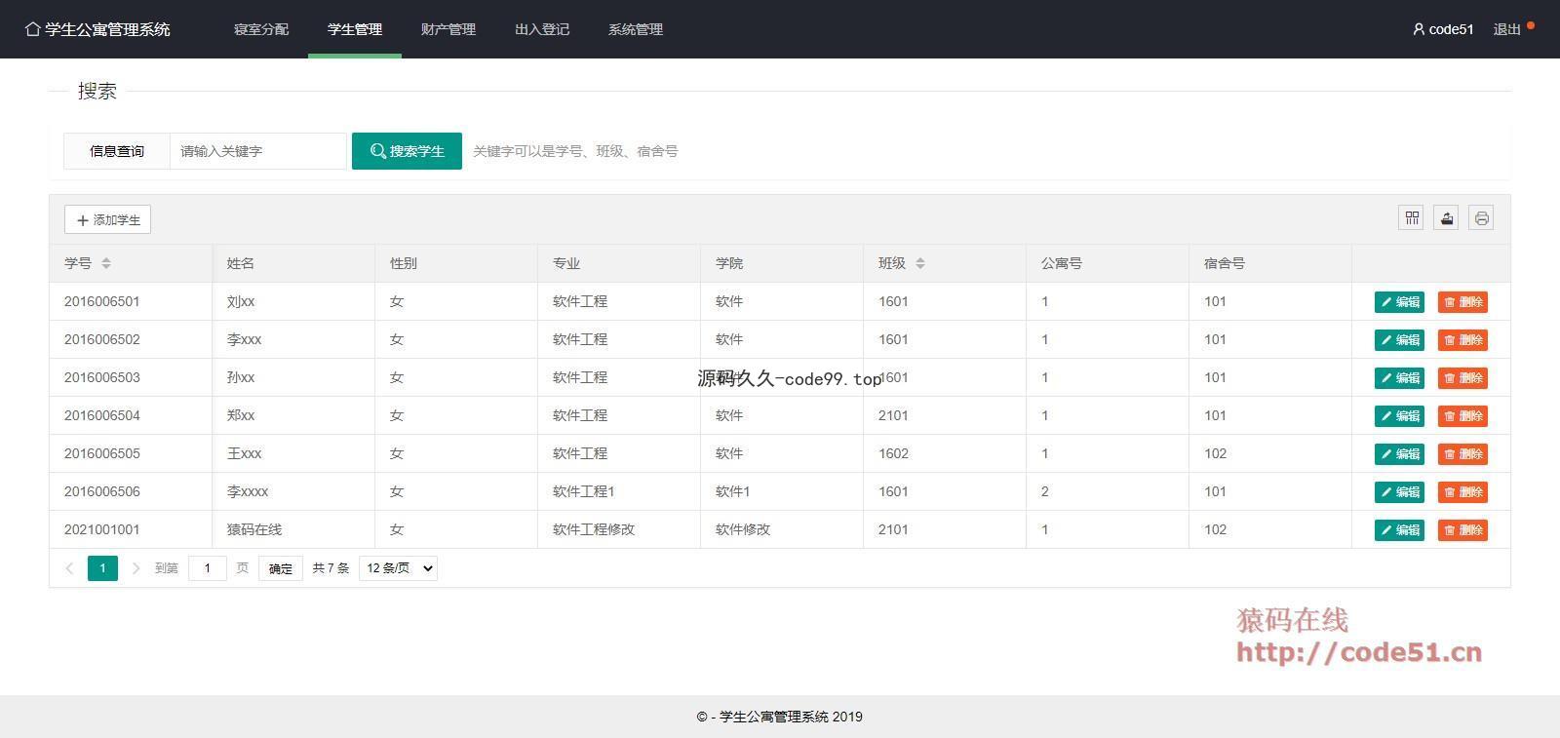Focus the 请输入关键字 search field
The width and height of the screenshot is (1560, 738).
tap(258, 151)
